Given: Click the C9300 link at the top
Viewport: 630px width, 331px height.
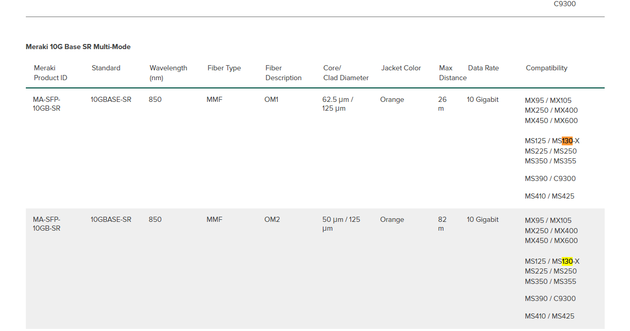Looking at the screenshot, I should tap(564, 4).
